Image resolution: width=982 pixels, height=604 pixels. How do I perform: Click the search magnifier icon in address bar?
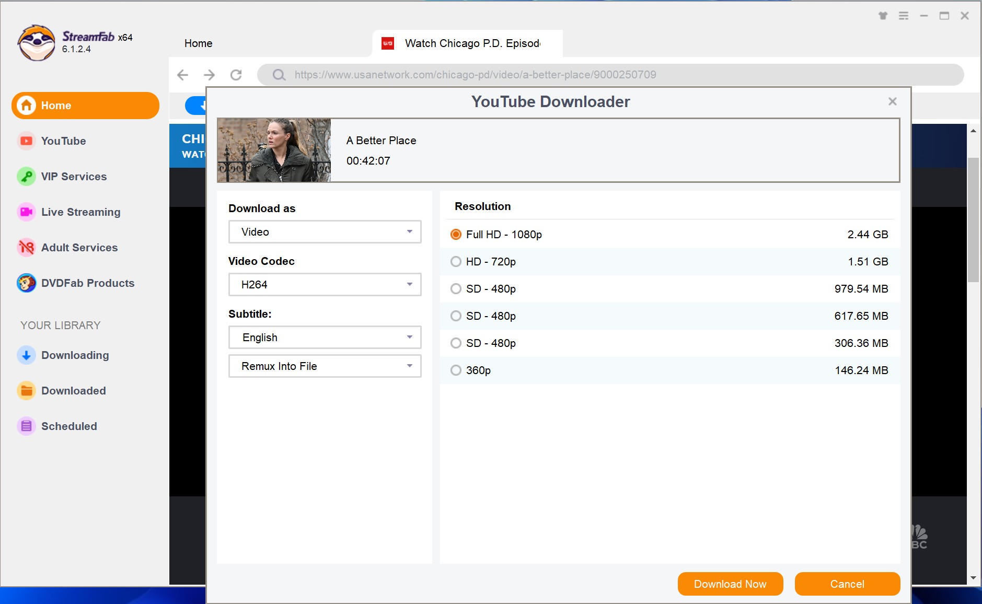(x=279, y=75)
